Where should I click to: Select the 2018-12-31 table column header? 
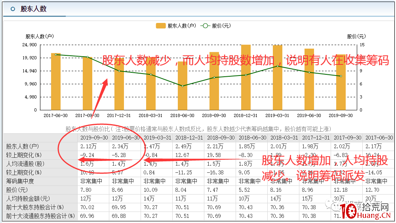(188, 138)
